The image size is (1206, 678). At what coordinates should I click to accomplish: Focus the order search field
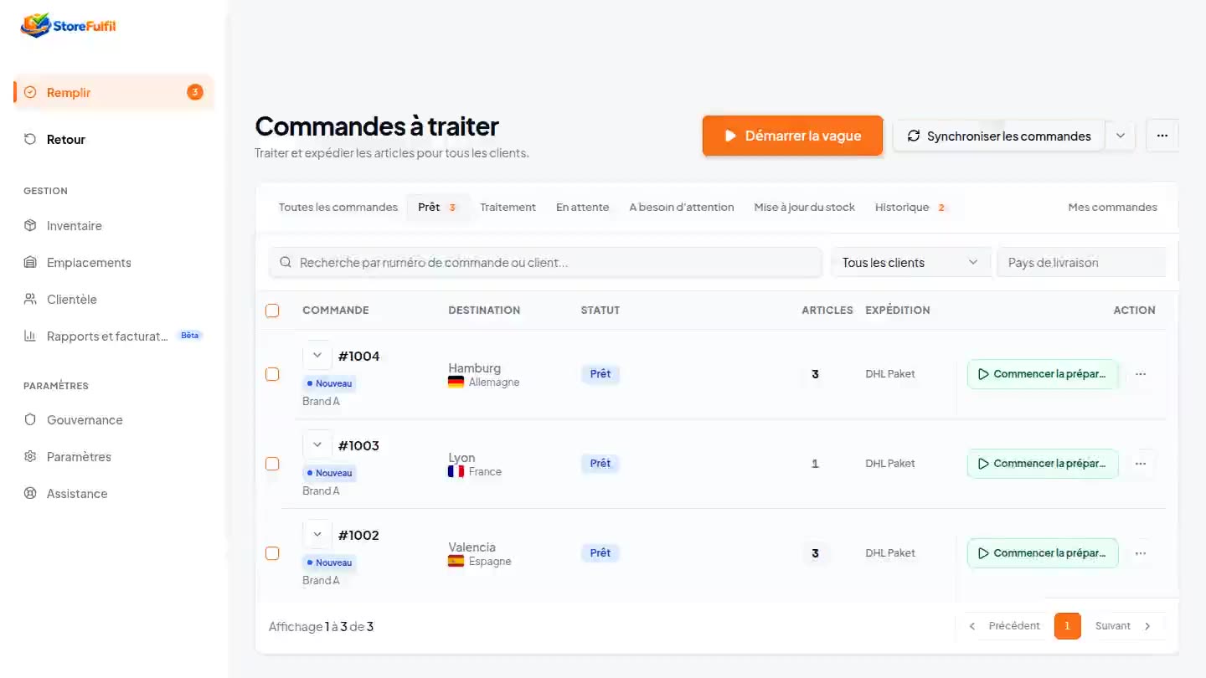(x=545, y=262)
